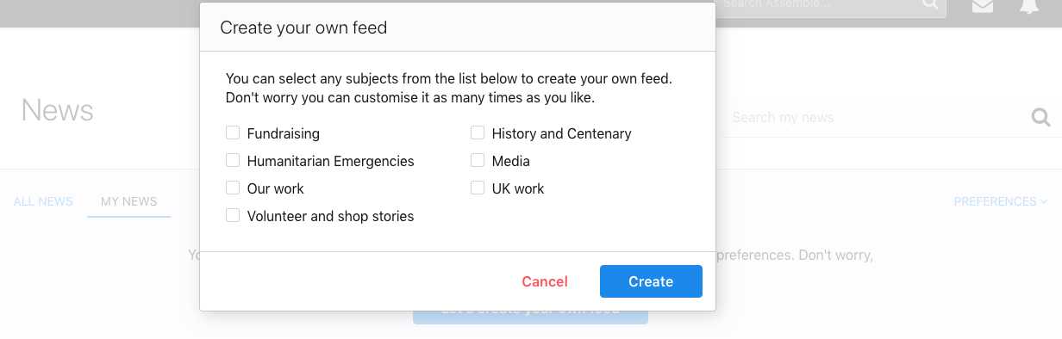Click the Search my news magnifier icon
Image resolution: width=1062 pixels, height=339 pixels.
click(1040, 117)
